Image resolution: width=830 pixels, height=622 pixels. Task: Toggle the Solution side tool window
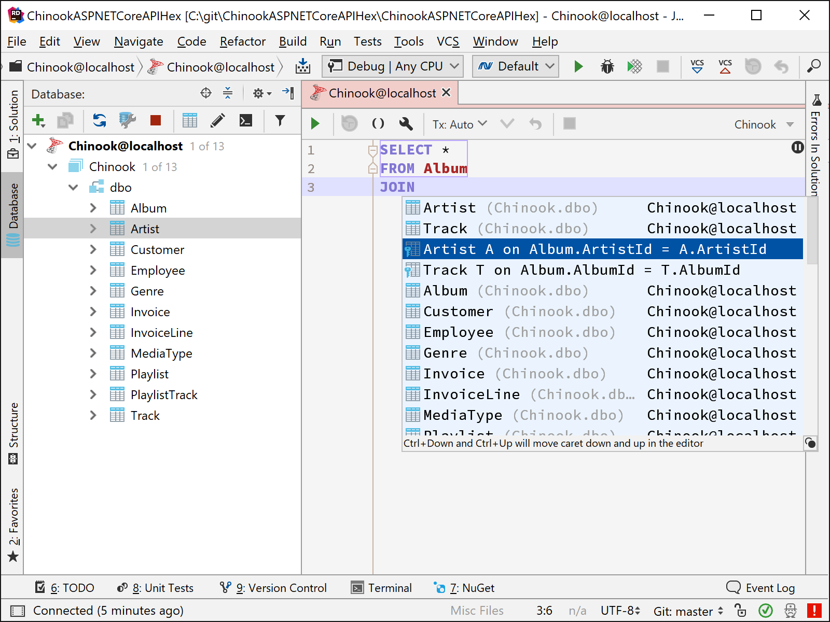tap(12, 124)
